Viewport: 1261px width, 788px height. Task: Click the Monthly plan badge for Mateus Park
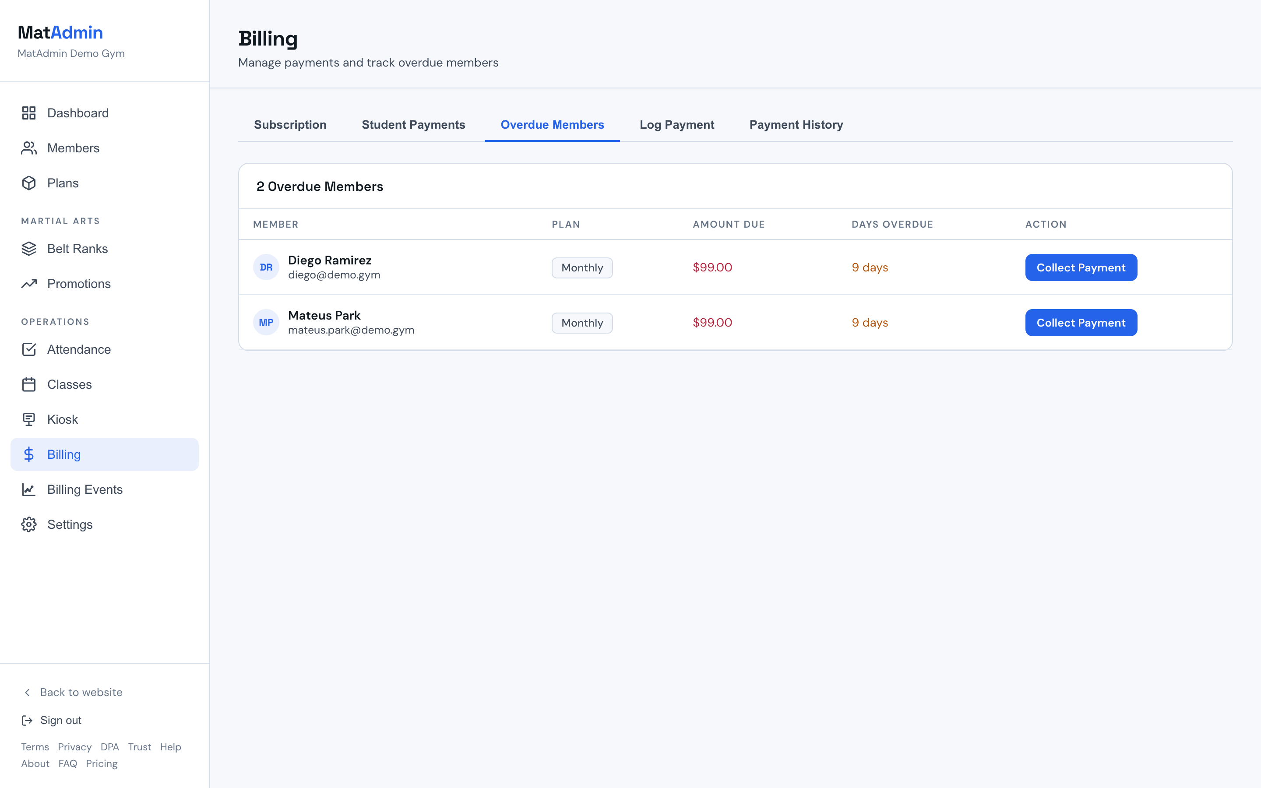pyautogui.click(x=582, y=323)
